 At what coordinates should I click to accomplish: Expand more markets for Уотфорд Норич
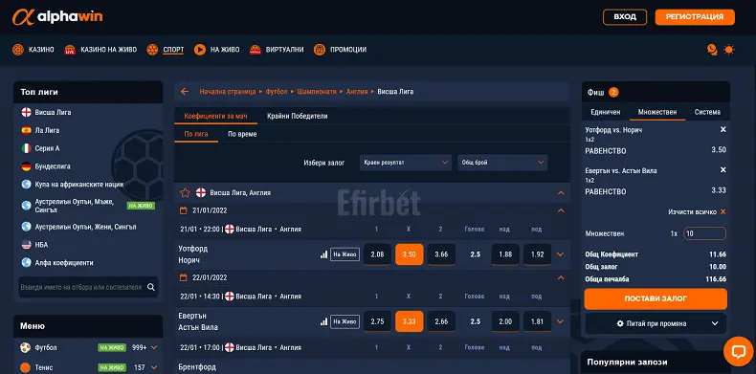[560, 254]
